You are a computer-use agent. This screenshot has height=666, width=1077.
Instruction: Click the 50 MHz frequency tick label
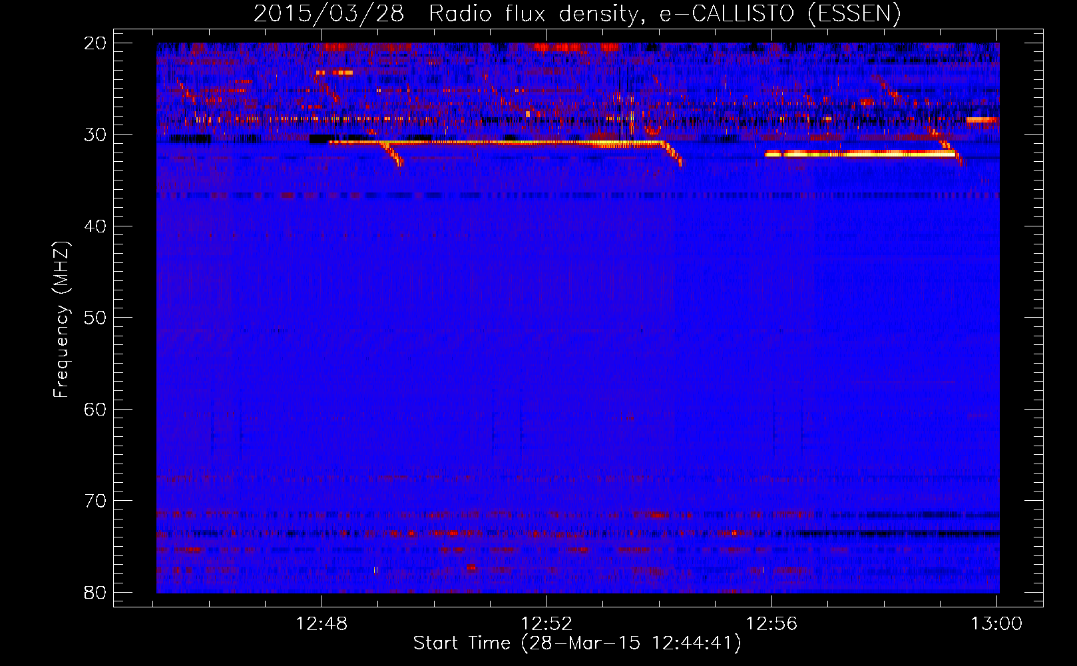[95, 318]
